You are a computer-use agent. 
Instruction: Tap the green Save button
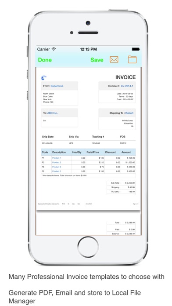pyautogui.click(x=97, y=60)
